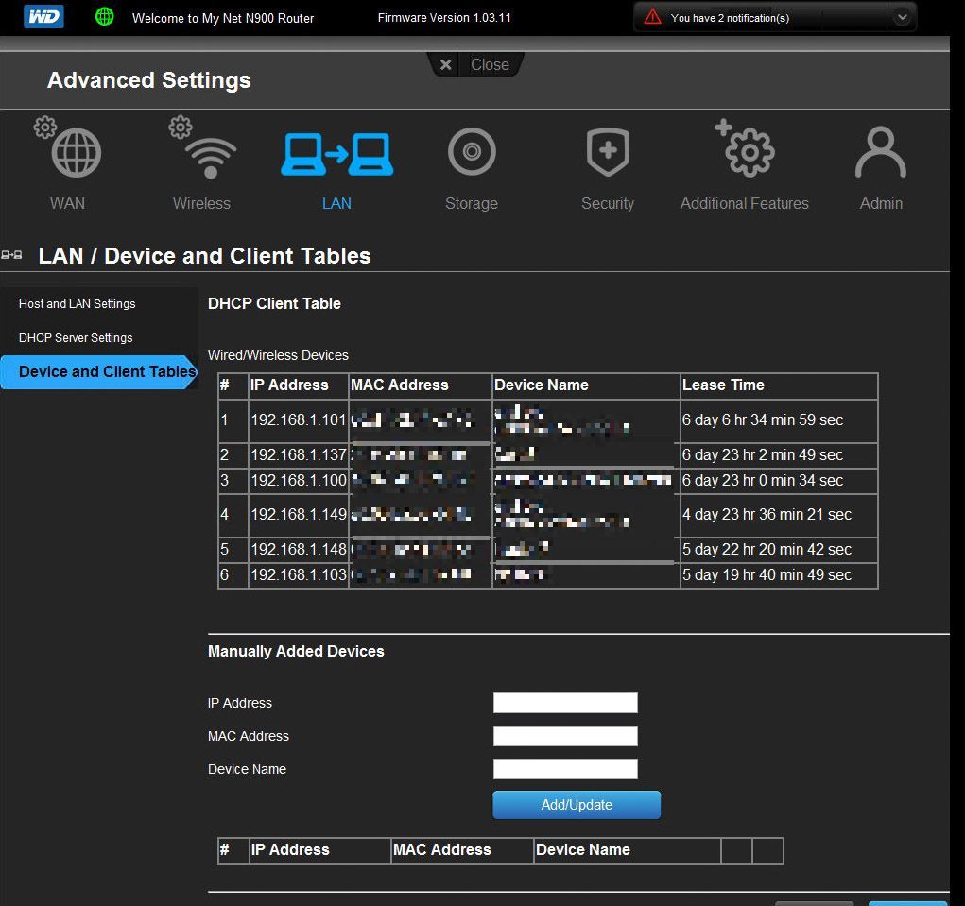The width and height of the screenshot is (965, 906).
Task: Open the Additional Features gear icon
Action: (x=747, y=152)
